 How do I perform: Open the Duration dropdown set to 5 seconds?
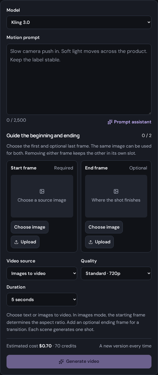(42, 299)
